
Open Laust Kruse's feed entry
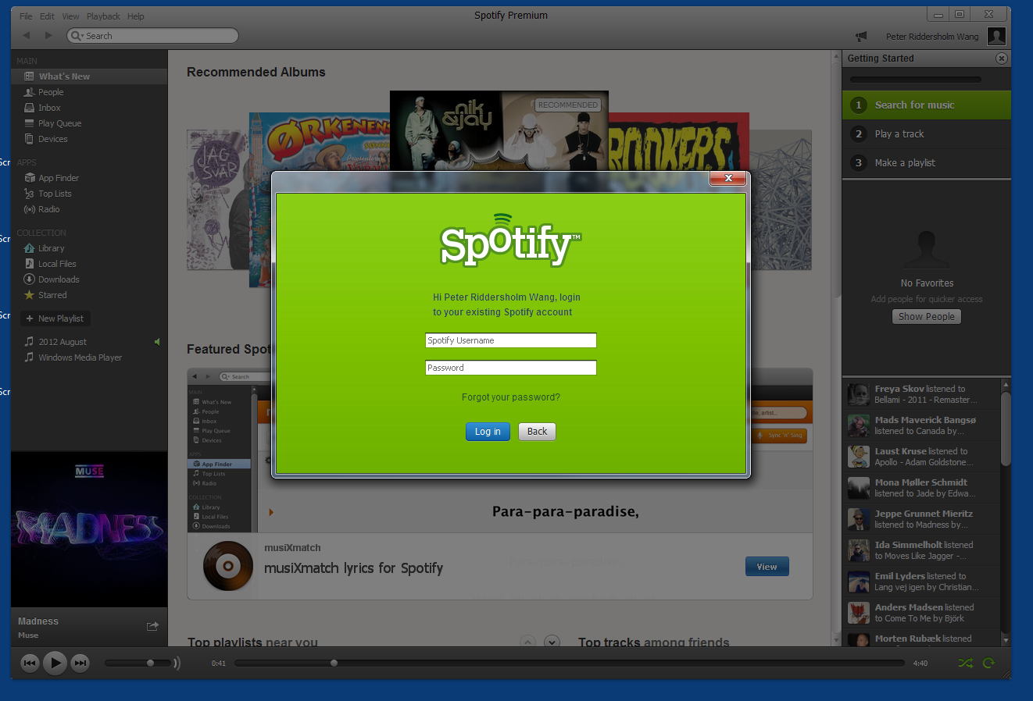coord(922,457)
